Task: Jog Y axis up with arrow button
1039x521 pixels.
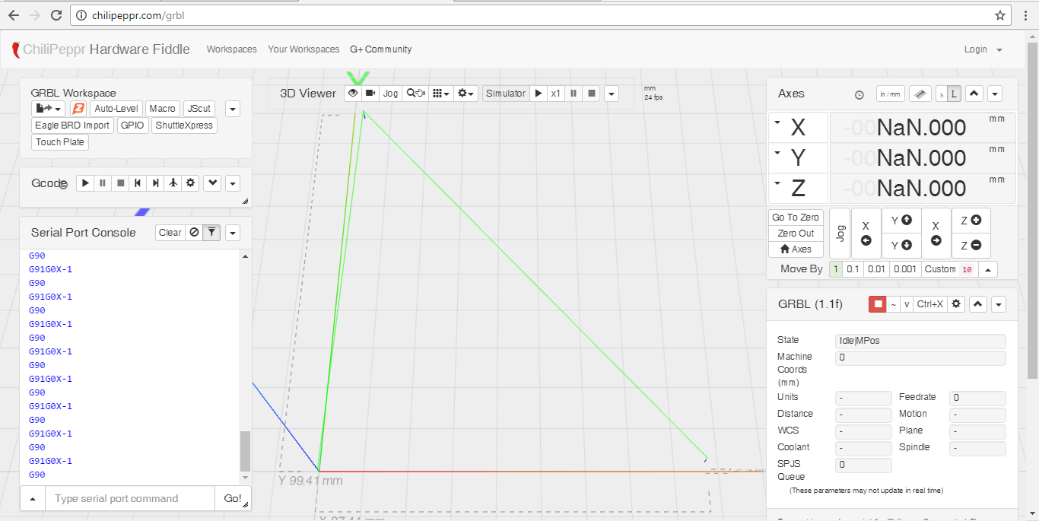Action: click(901, 221)
